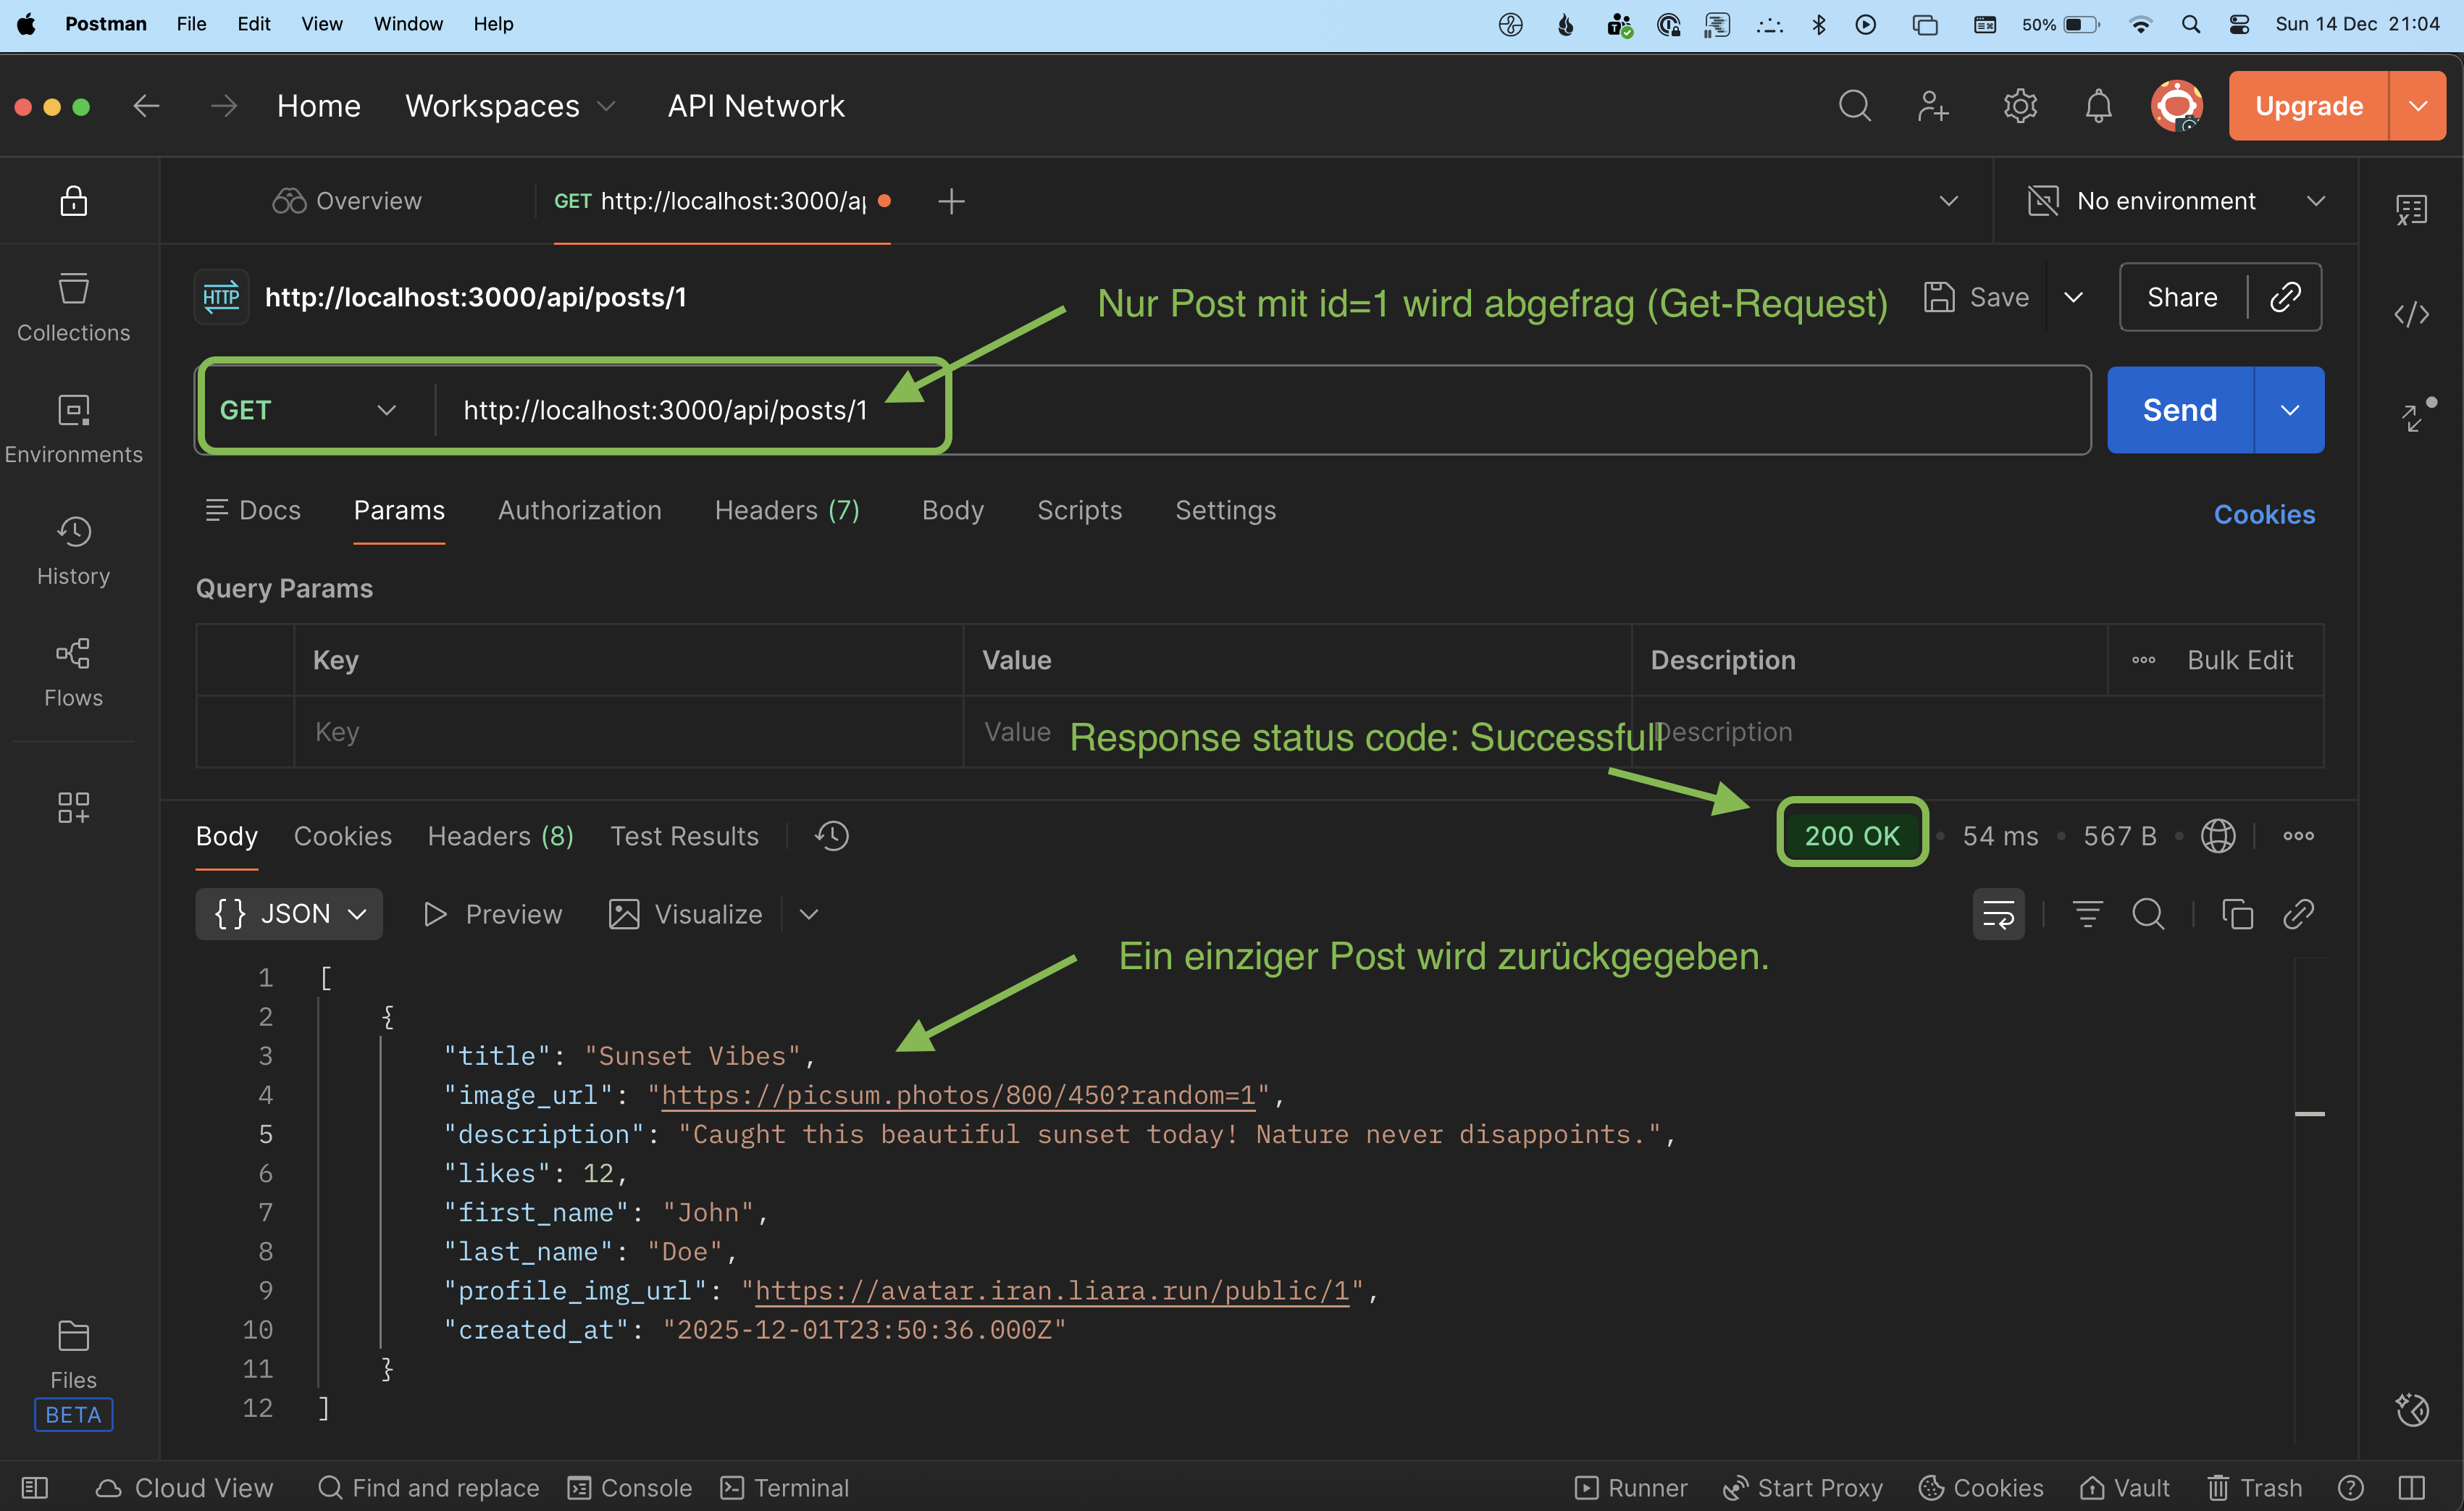Open the code snippet panel icon
Image resolution: width=2464 pixels, height=1511 pixels.
[2411, 314]
